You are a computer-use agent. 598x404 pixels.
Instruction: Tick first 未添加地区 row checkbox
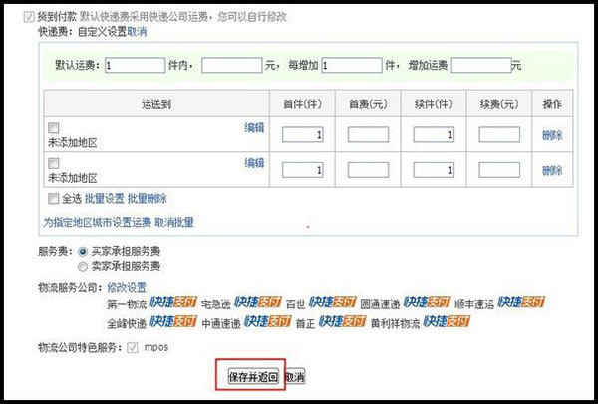[x=54, y=128]
